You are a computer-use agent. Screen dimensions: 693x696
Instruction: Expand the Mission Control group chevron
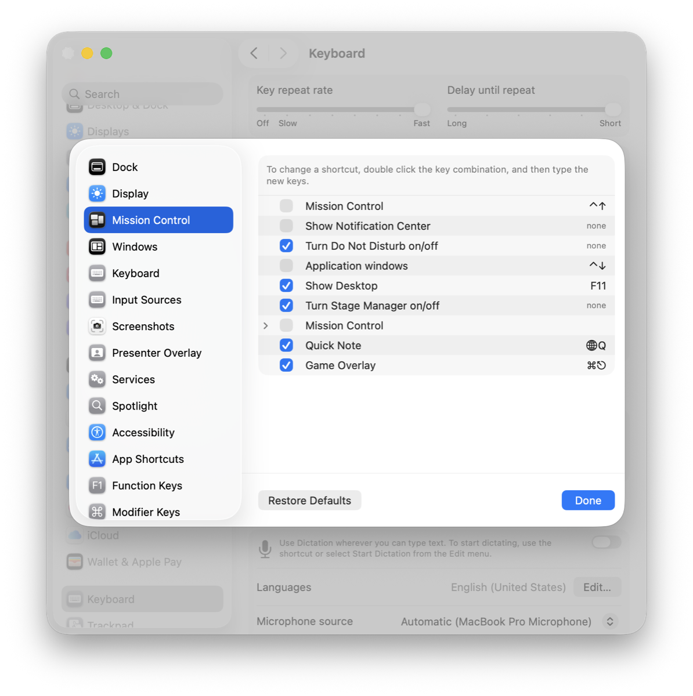[266, 325]
